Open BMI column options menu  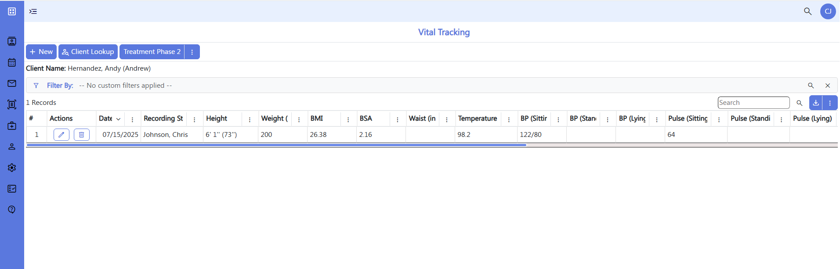pyautogui.click(x=348, y=119)
